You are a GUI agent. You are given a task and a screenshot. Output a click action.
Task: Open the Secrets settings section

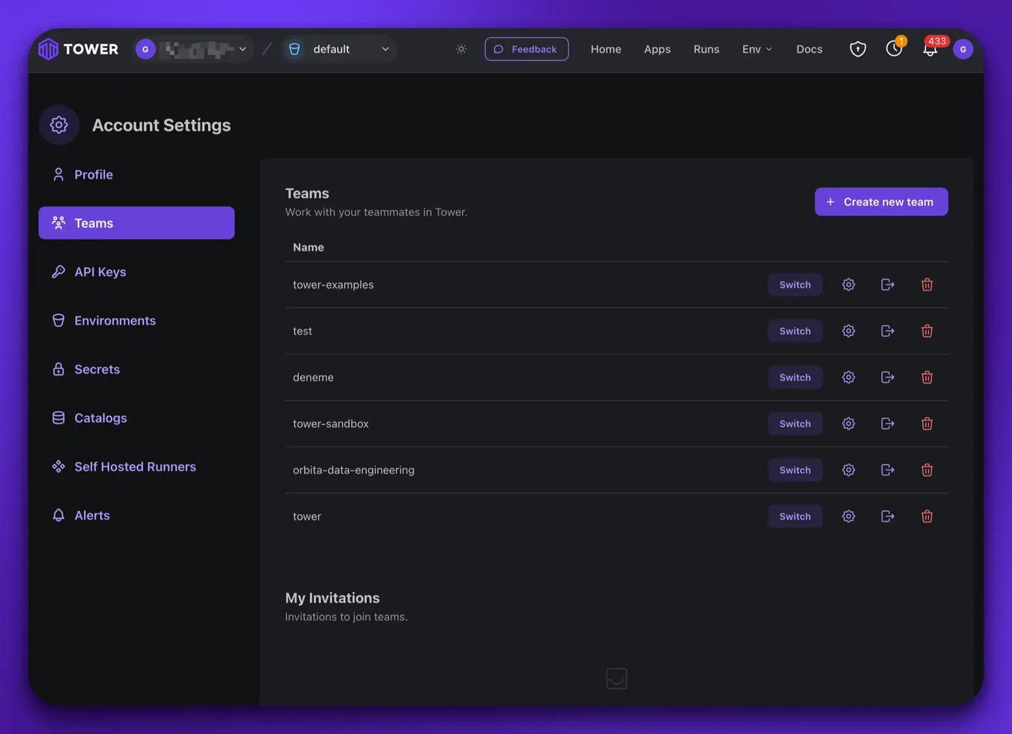(97, 369)
